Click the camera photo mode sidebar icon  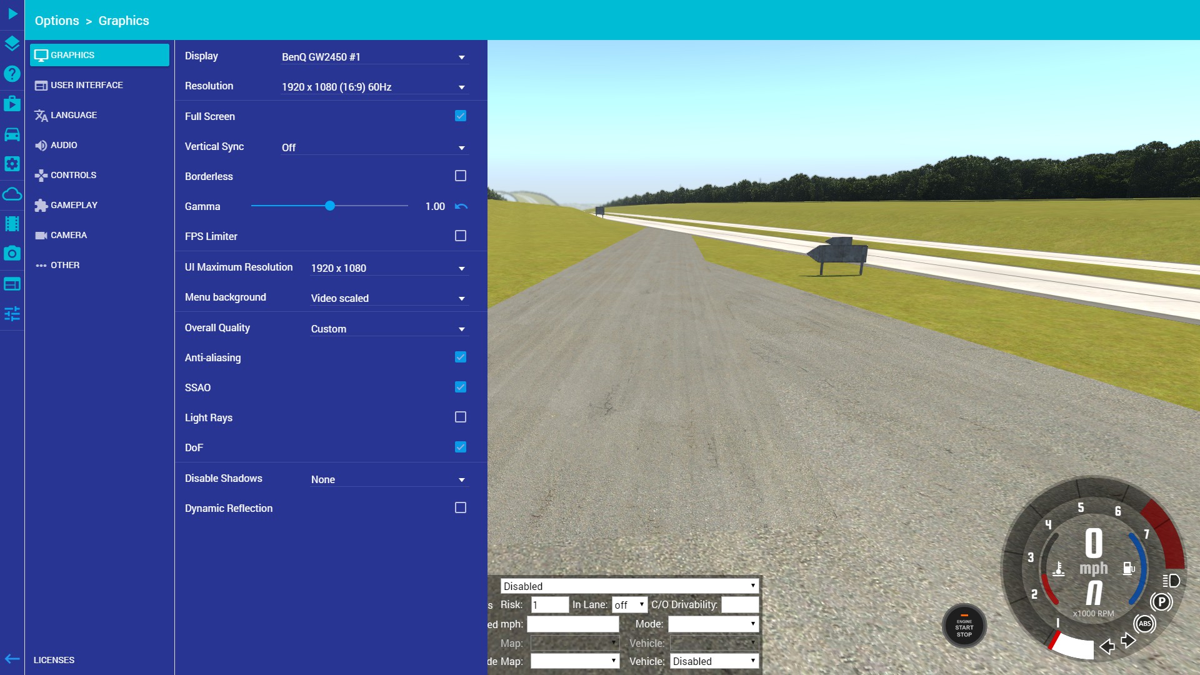(12, 254)
